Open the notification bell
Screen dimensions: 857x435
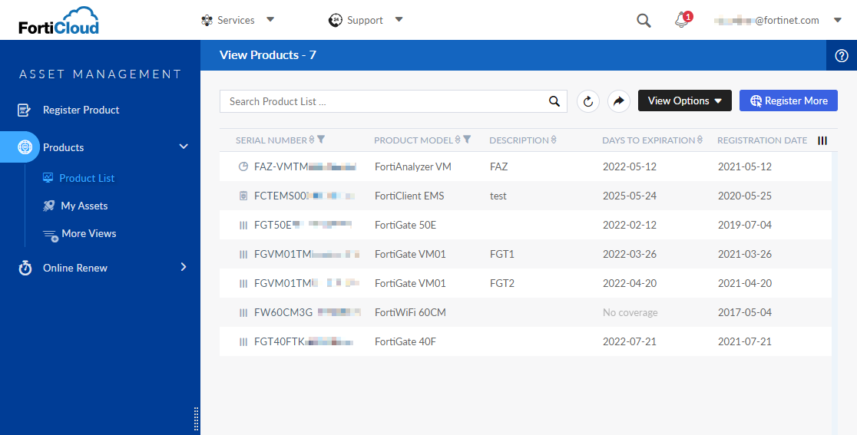coord(681,21)
